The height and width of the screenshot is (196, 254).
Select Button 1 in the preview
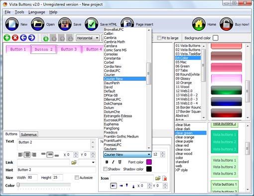point(18,49)
